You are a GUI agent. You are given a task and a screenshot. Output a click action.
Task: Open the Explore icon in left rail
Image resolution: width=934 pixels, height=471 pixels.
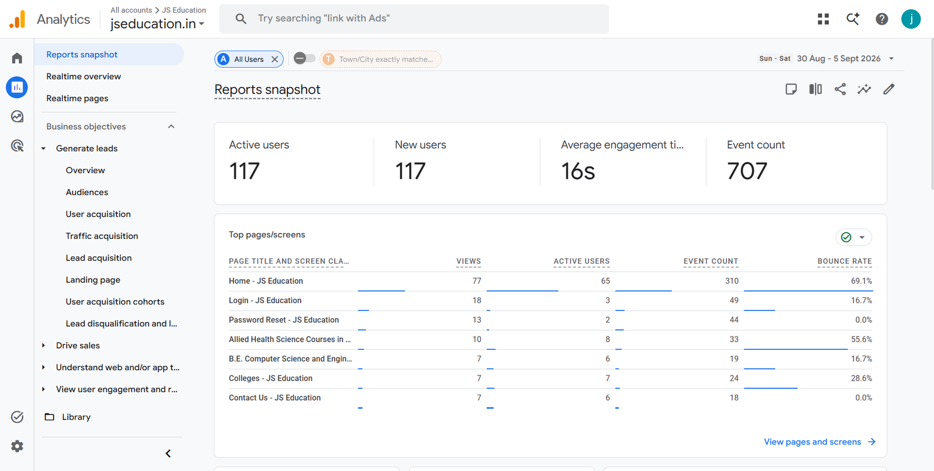17,117
